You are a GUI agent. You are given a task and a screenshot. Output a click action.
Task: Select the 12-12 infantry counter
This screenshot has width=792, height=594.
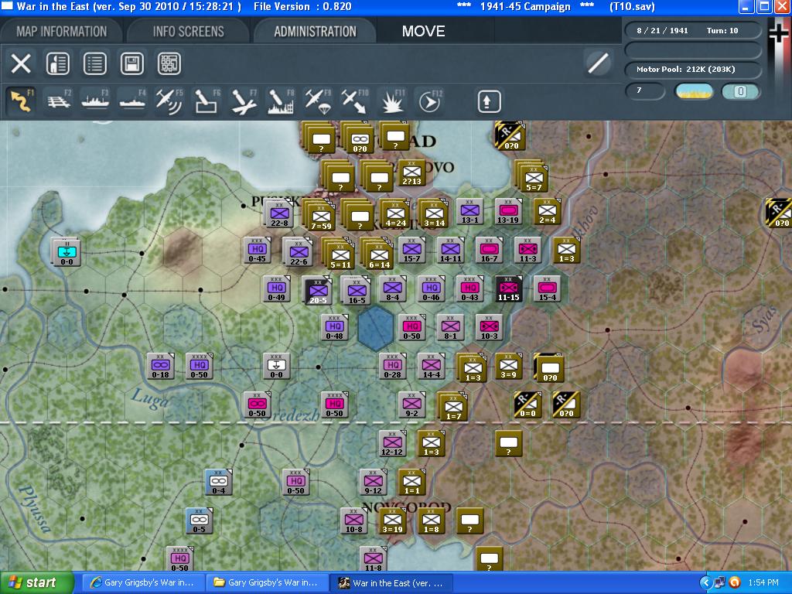392,443
